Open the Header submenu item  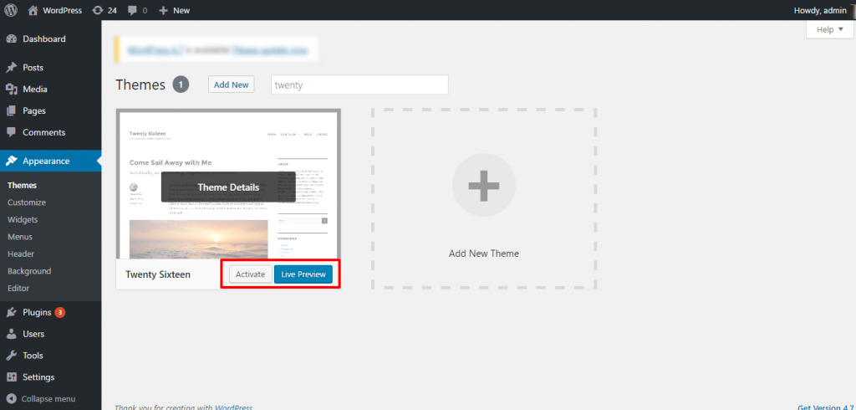21,254
